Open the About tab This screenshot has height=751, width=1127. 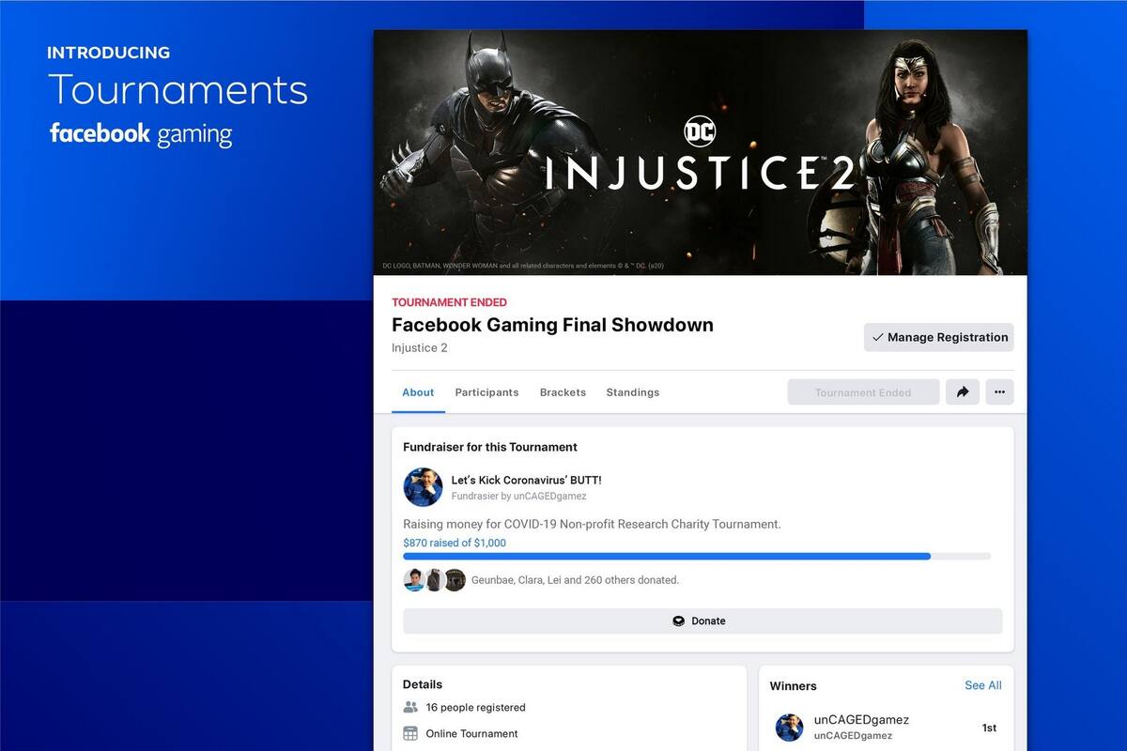click(x=418, y=392)
